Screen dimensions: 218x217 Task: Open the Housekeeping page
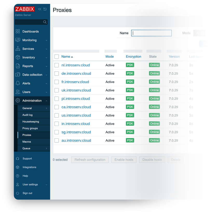(34, 121)
